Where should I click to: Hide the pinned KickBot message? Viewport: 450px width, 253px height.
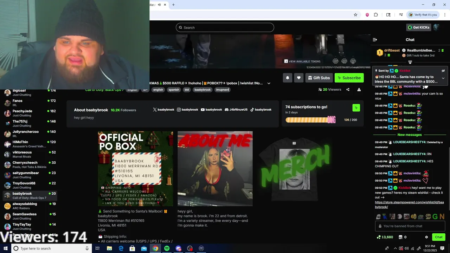[443, 71]
